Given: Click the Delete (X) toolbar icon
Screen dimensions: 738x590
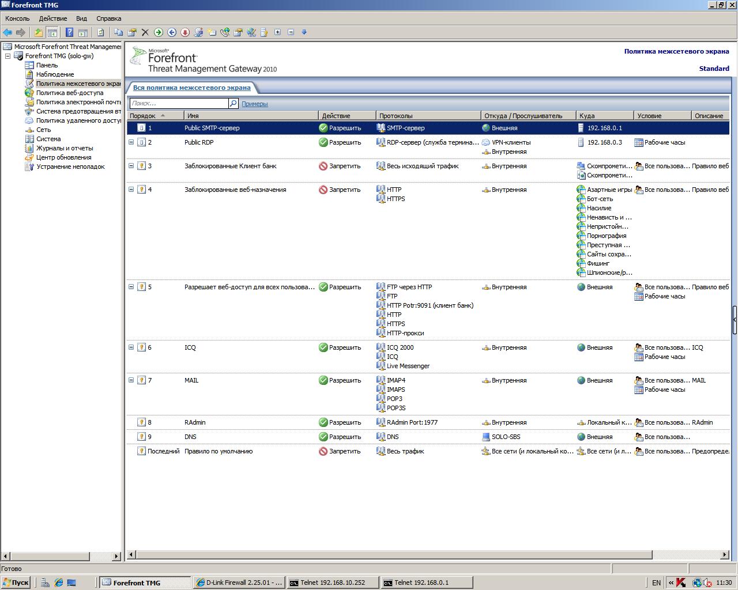Looking at the screenshot, I should [x=145, y=32].
